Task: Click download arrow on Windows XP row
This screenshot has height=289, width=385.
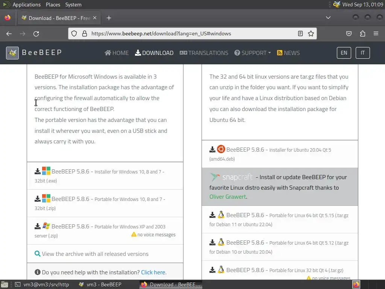Action: tap(38, 226)
